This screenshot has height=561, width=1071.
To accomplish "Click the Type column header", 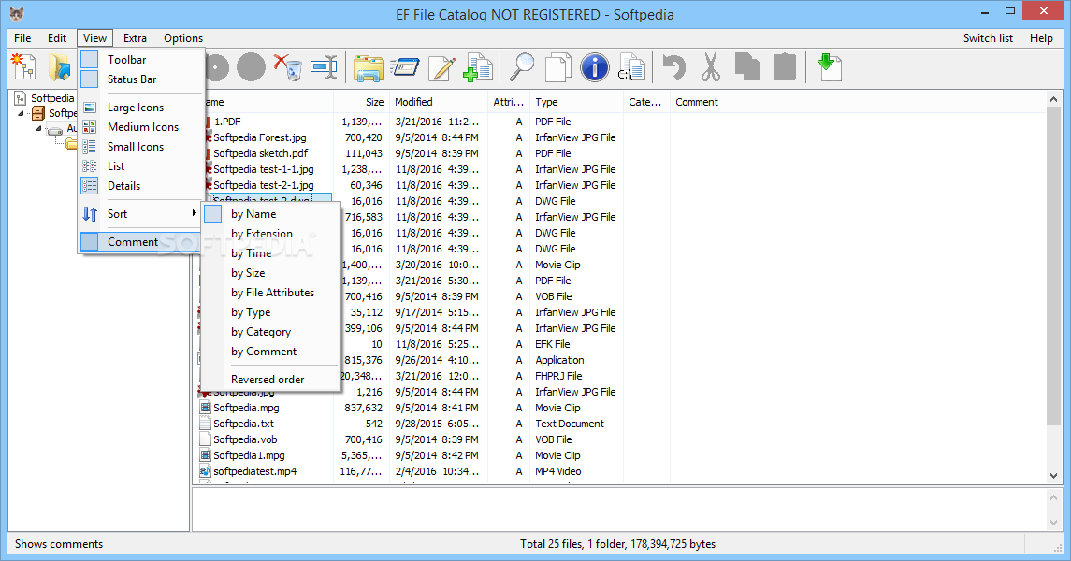I will click(576, 102).
